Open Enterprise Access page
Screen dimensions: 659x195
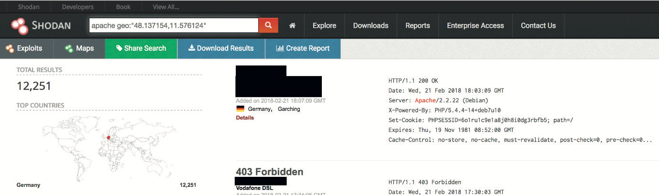pos(475,26)
